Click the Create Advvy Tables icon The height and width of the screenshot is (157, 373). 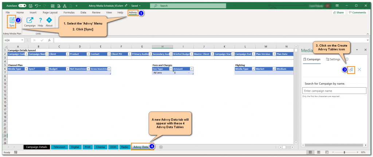click(351, 70)
